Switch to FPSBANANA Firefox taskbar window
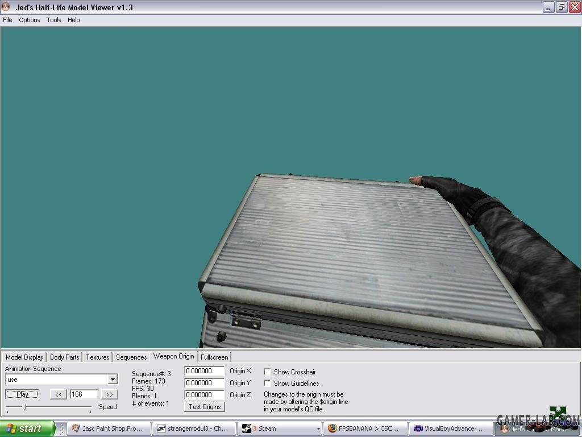582x437 pixels. click(364, 428)
